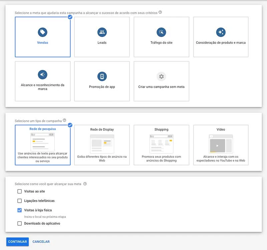267x250 pixels.
Task: Click the 'Visitas à loja física' label
Action: [38, 210]
